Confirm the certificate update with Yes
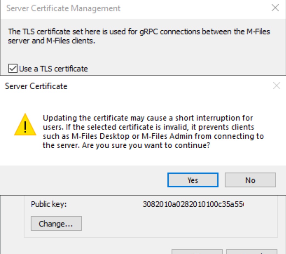This screenshot has width=286, height=254. point(193,180)
